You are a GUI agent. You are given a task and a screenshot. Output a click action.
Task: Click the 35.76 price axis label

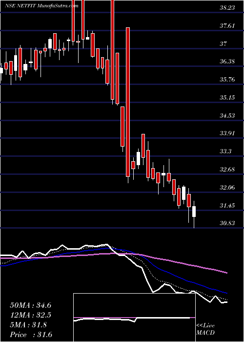point(227,80)
